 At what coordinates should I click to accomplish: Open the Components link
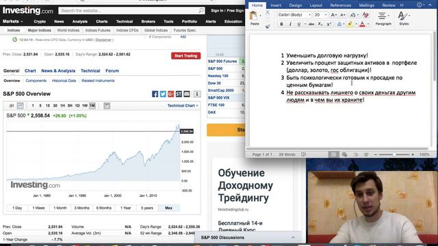[36, 81]
